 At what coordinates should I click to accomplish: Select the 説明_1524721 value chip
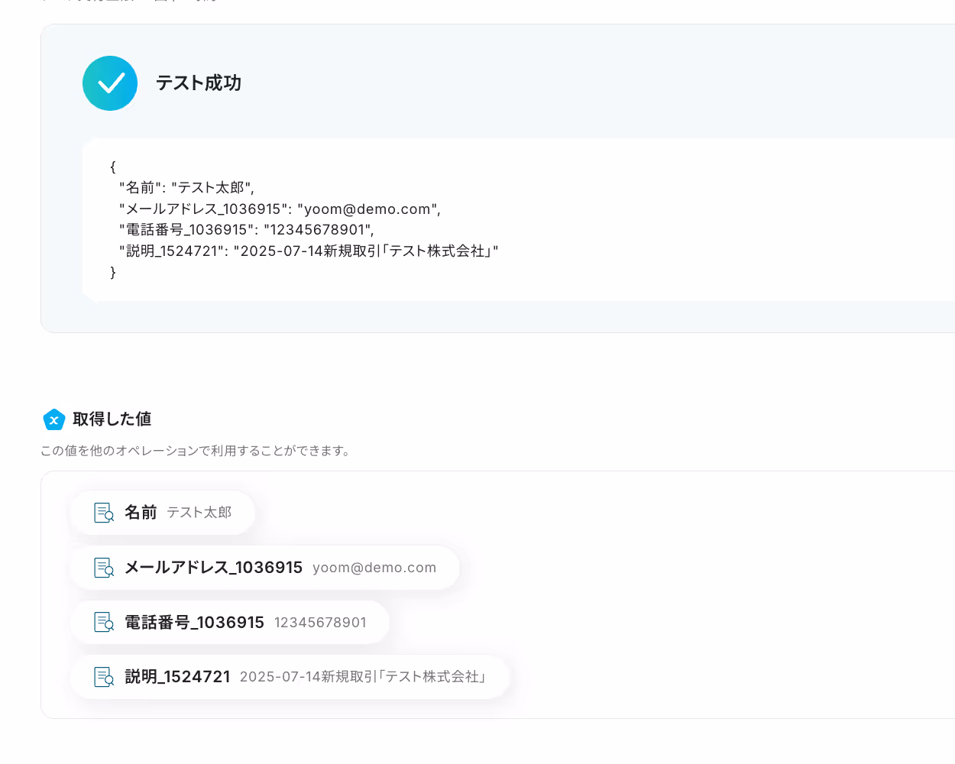point(290,677)
